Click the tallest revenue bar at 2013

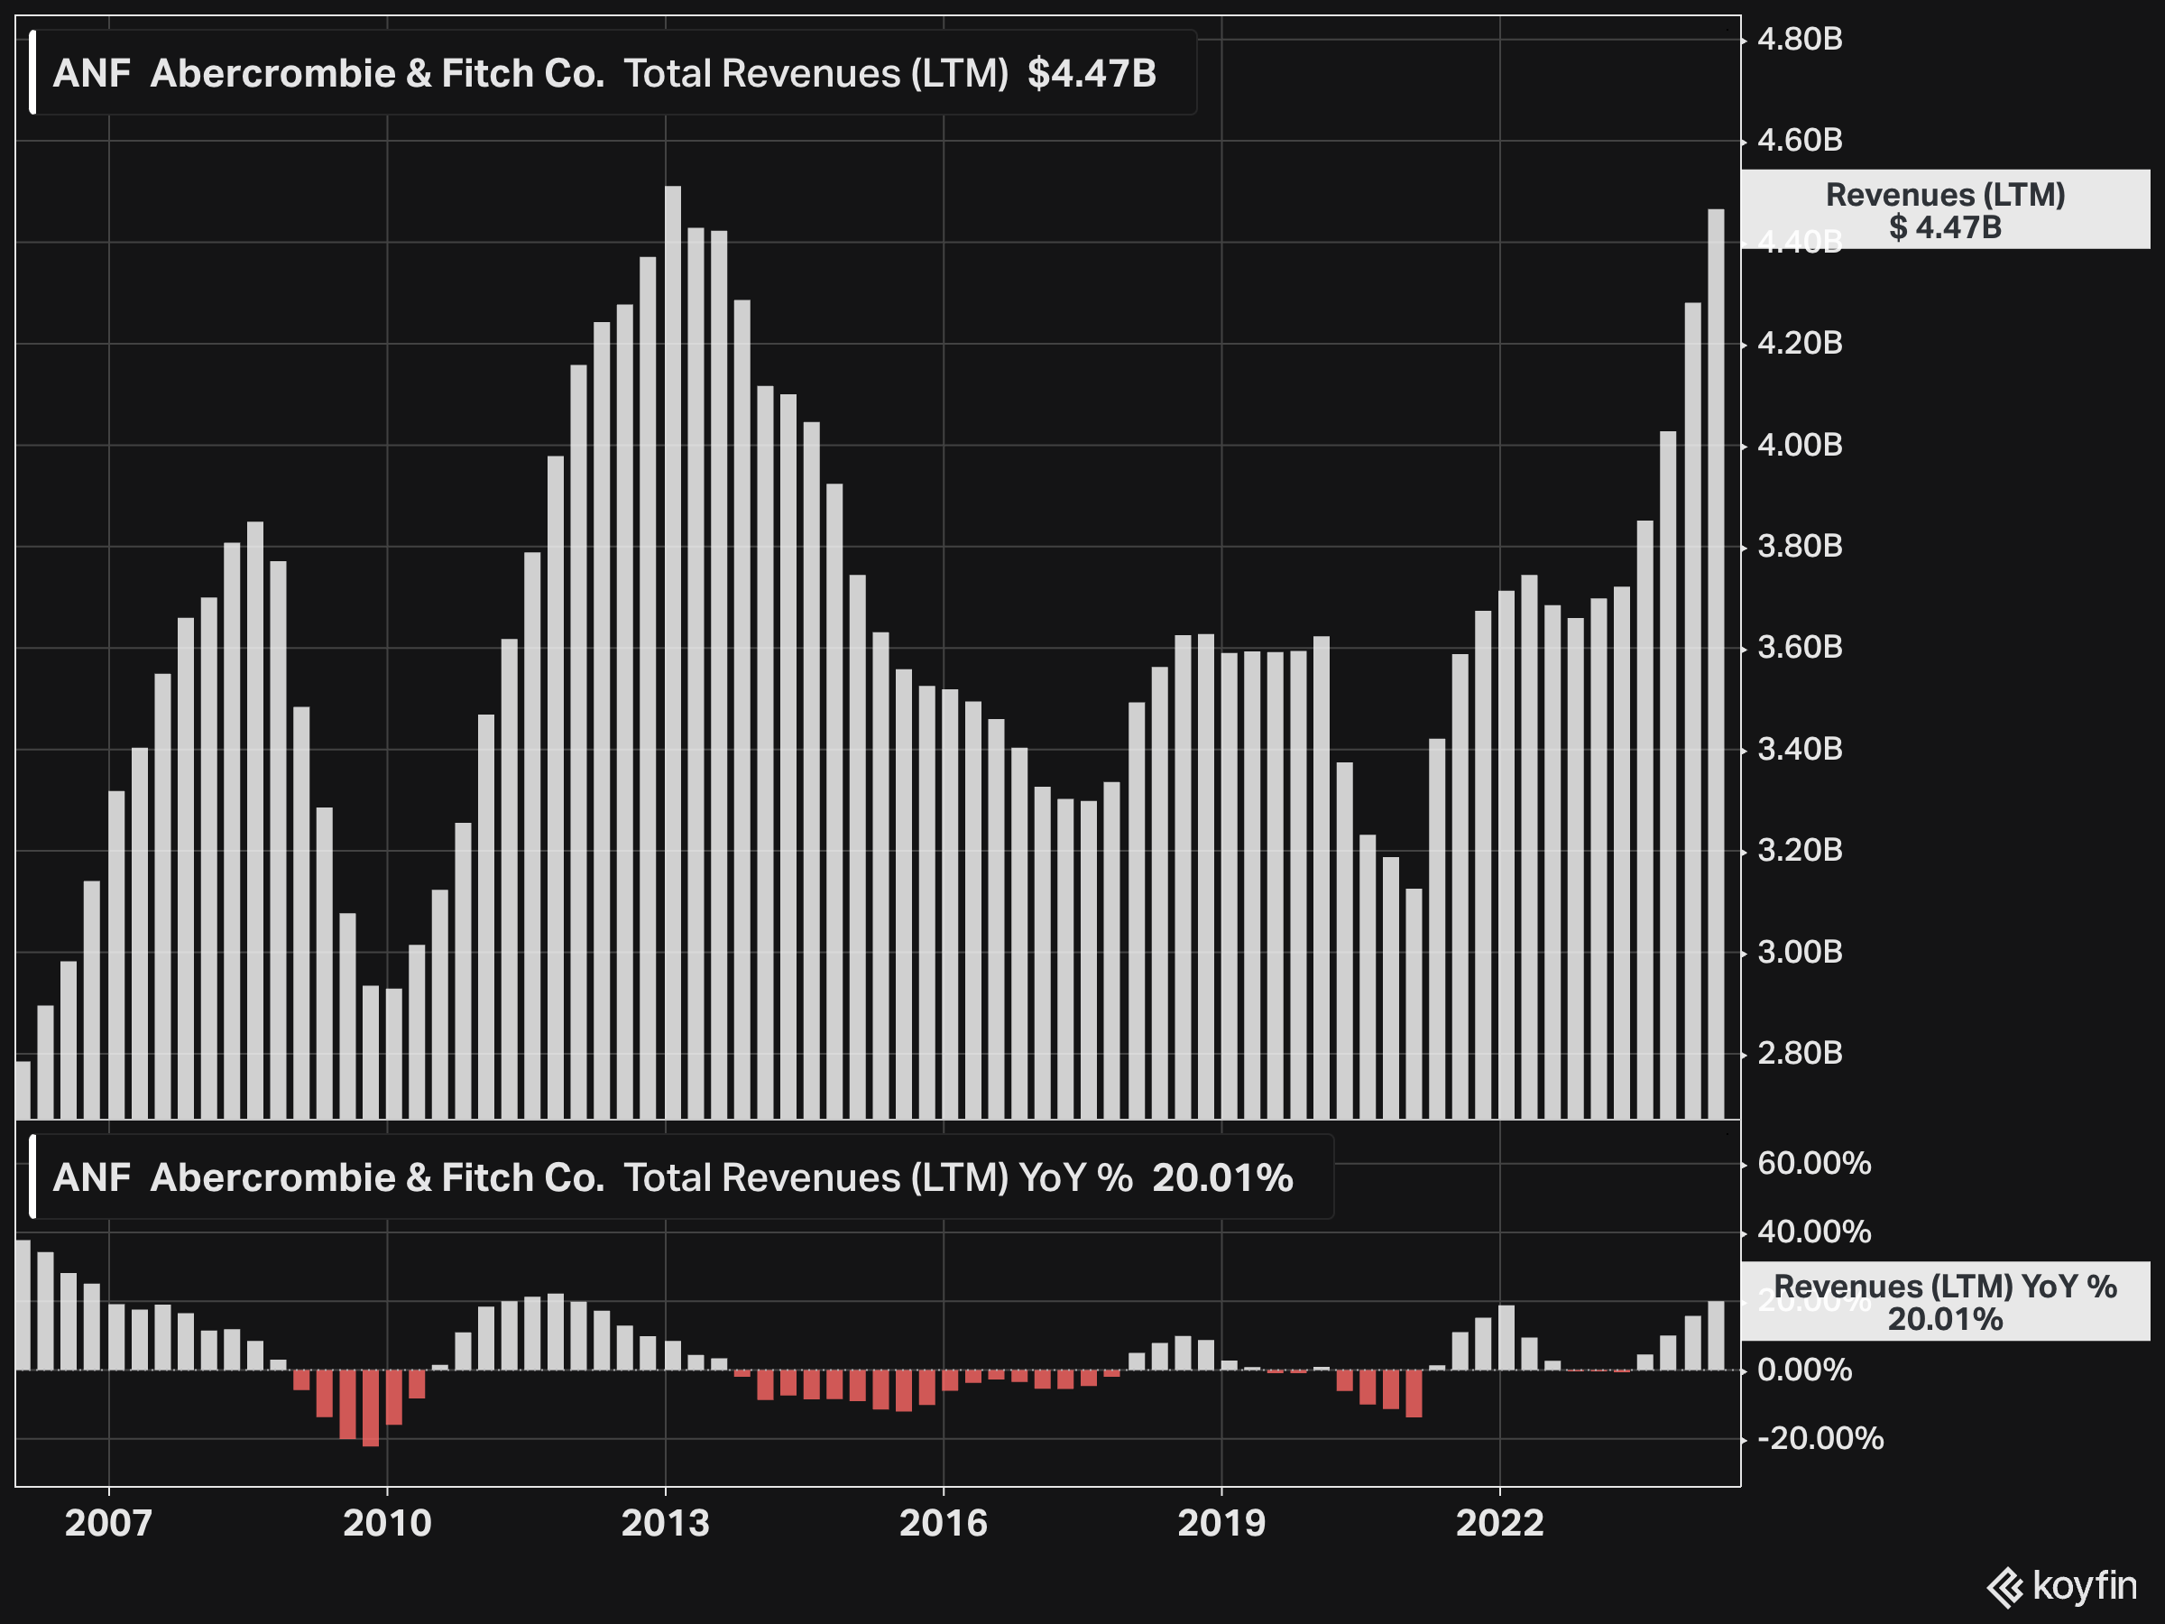(x=672, y=652)
